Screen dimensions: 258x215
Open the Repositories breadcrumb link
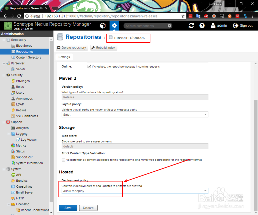(83, 37)
